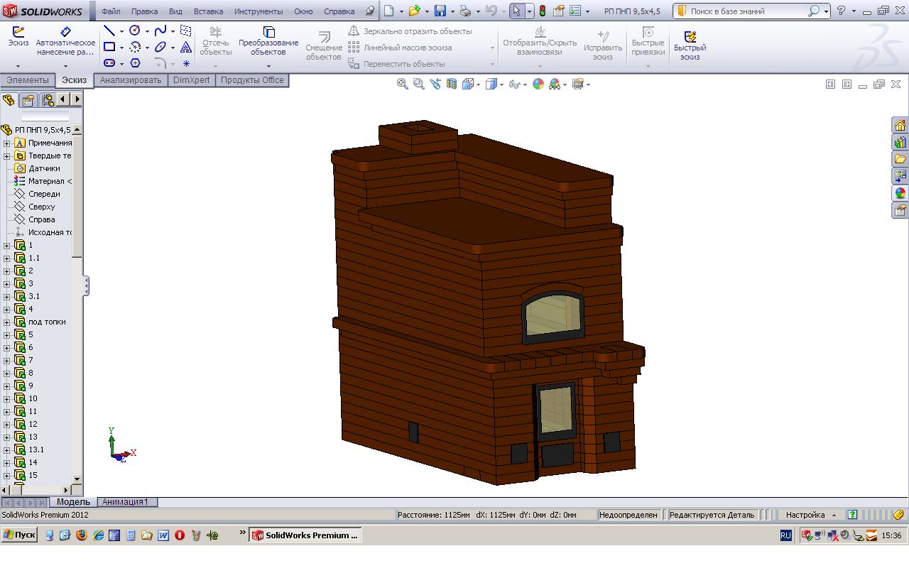Open the Appearances tab in task pane
Viewport: 909px width, 578px height.
[x=900, y=193]
